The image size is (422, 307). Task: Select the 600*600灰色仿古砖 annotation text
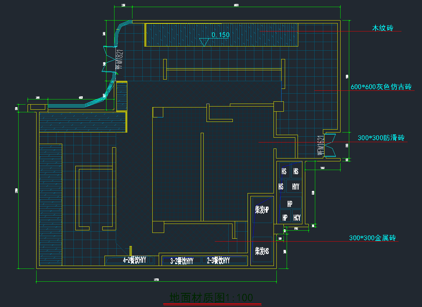tap(381, 87)
